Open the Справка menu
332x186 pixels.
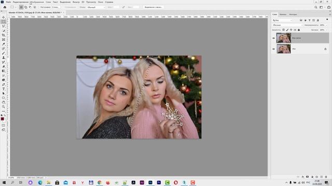[109, 2]
